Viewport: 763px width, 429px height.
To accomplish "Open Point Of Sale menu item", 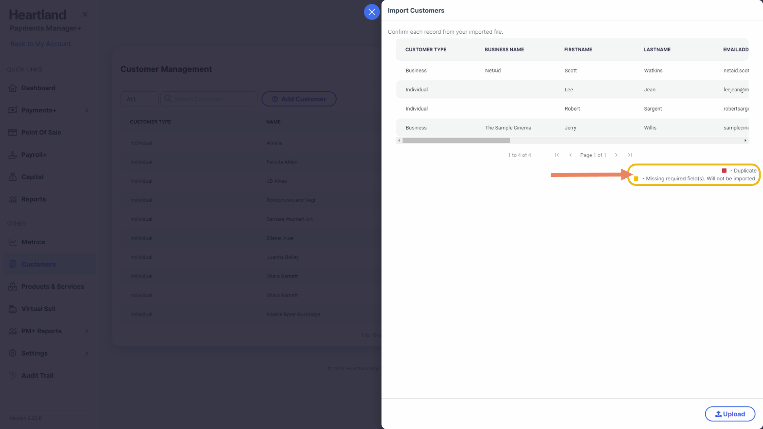I will (41, 133).
